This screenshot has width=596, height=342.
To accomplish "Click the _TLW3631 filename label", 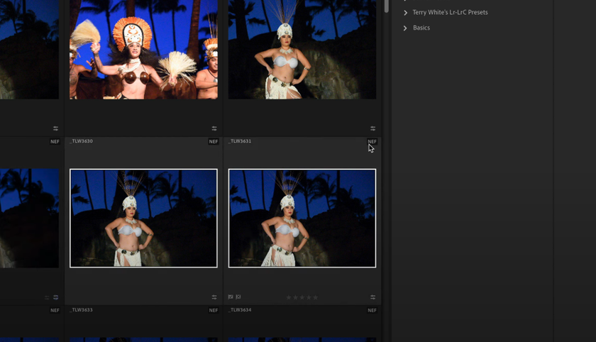I will tap(240, 141).
